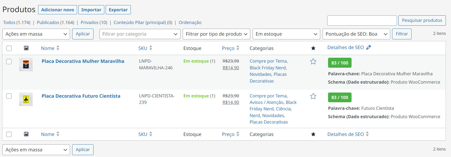Select Placa Decorativa Futuro Cientista checkbox
The height and width of the screenshot is (157, 451).
tap(9, 96)
